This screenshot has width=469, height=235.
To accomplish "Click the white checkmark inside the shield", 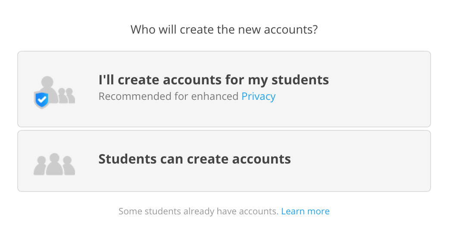I will click(42, 99).
